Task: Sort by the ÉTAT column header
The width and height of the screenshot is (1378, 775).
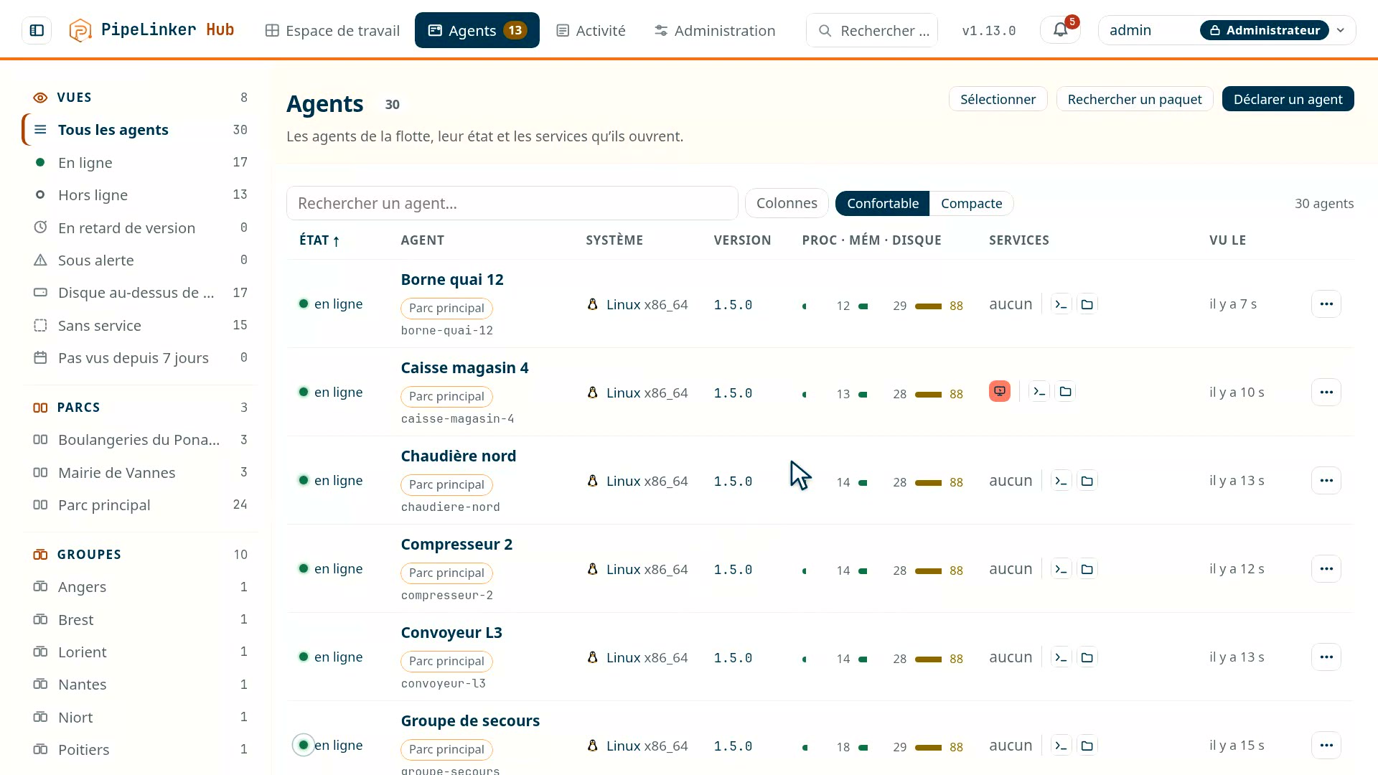Action: pyautogui.click(x=319, y=240)
